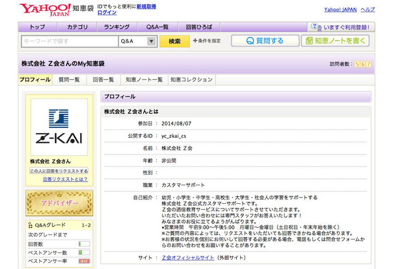The width and height of the screenshot is (394, 269).
Task: Click the Yahoo! JAPAN logo
Action: [x=45, y=10]
